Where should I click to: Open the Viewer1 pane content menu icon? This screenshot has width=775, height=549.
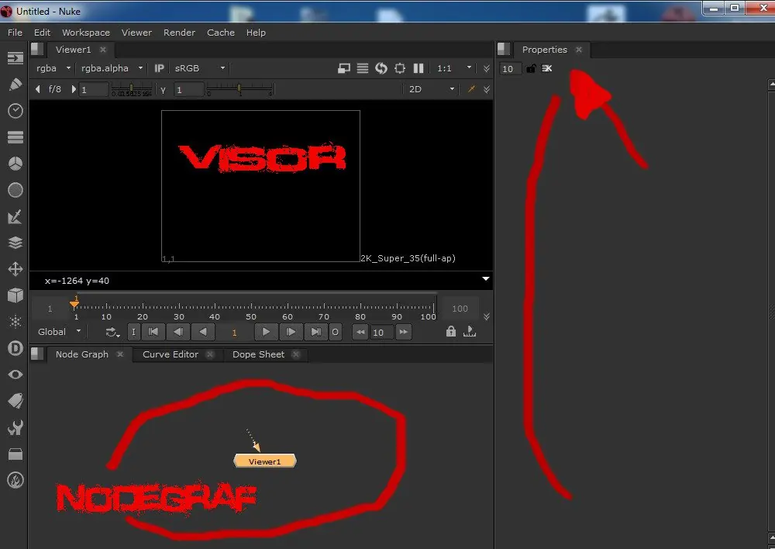(x=37, y=49)
